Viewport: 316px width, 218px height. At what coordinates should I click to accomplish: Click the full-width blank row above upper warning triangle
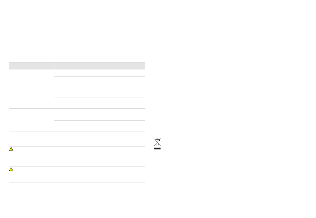tap(77, 139)
